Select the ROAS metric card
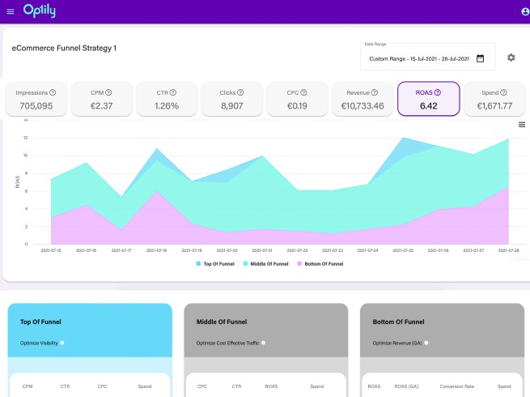 (429, 99)
